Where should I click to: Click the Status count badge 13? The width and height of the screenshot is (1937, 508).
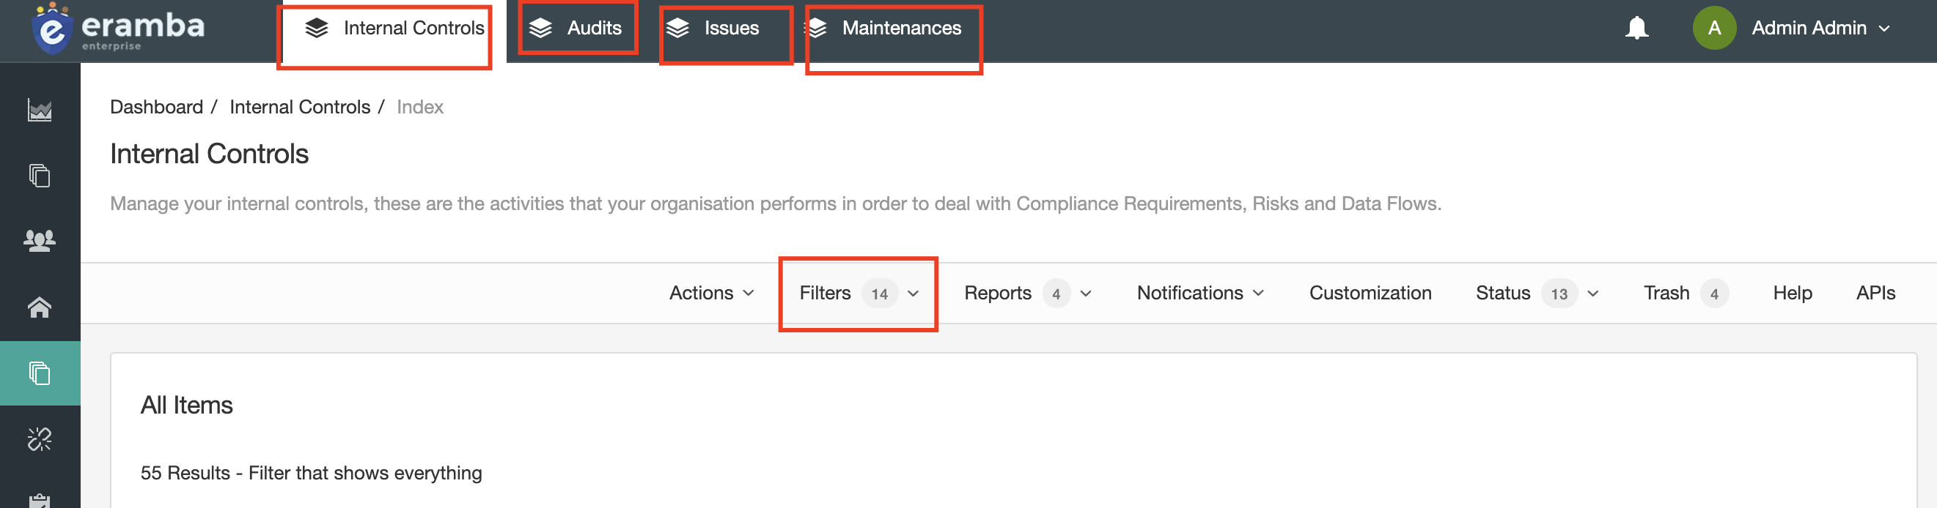[1559, 294]
